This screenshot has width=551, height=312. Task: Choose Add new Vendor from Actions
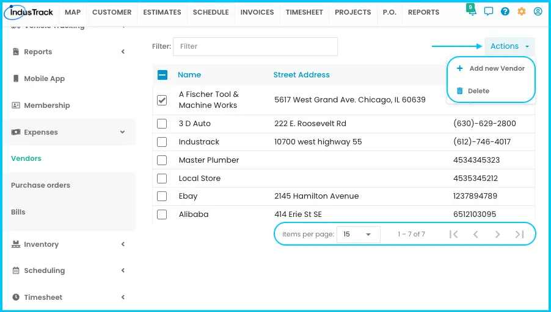tap(491, 68)
